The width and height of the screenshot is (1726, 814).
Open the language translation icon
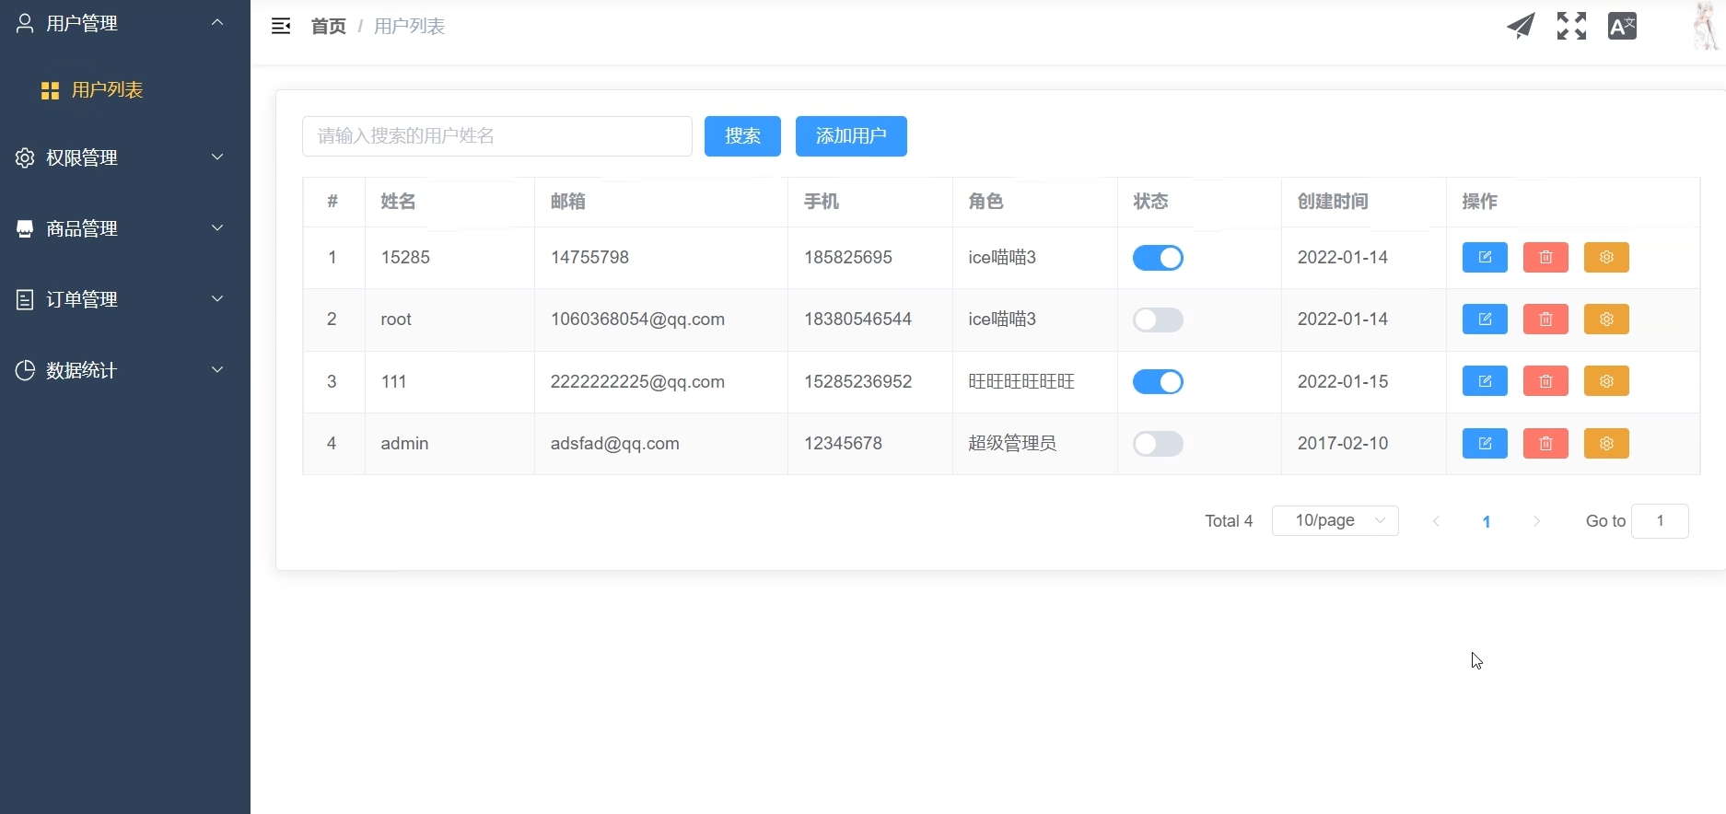coord(1622,26)
